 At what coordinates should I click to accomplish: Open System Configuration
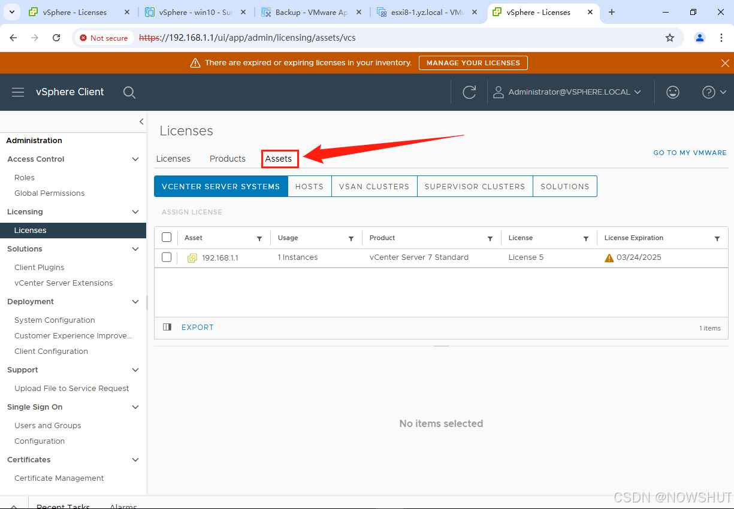(x=55, y=320)
